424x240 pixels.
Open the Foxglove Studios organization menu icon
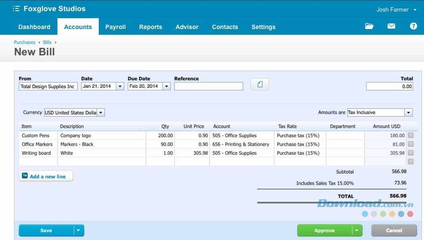pos(16,9)
